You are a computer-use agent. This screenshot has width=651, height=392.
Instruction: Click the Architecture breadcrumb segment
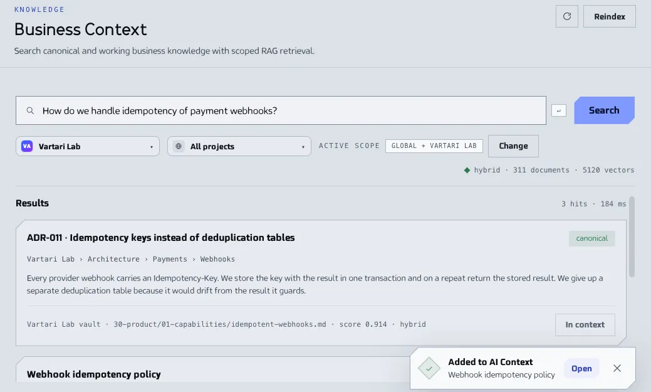[x=113, y=259]
